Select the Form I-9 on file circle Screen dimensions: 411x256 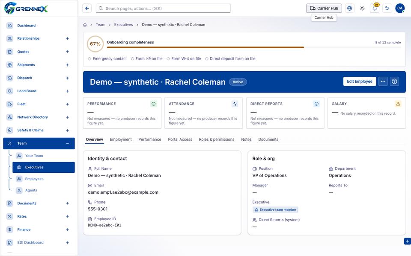132,59
